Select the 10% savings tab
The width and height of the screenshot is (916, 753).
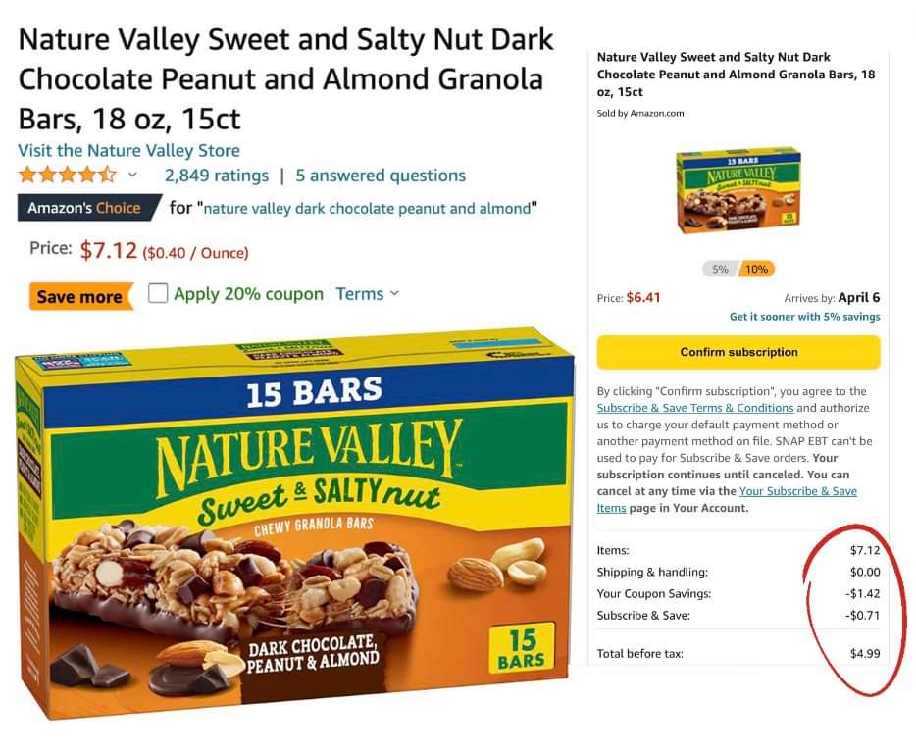point(756,269)
